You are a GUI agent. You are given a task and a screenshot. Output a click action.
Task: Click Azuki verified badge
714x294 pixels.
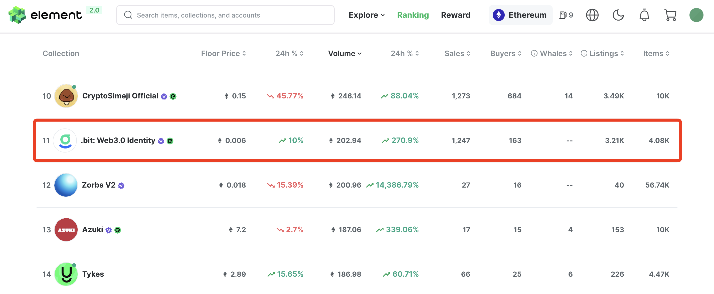(108, 230)
